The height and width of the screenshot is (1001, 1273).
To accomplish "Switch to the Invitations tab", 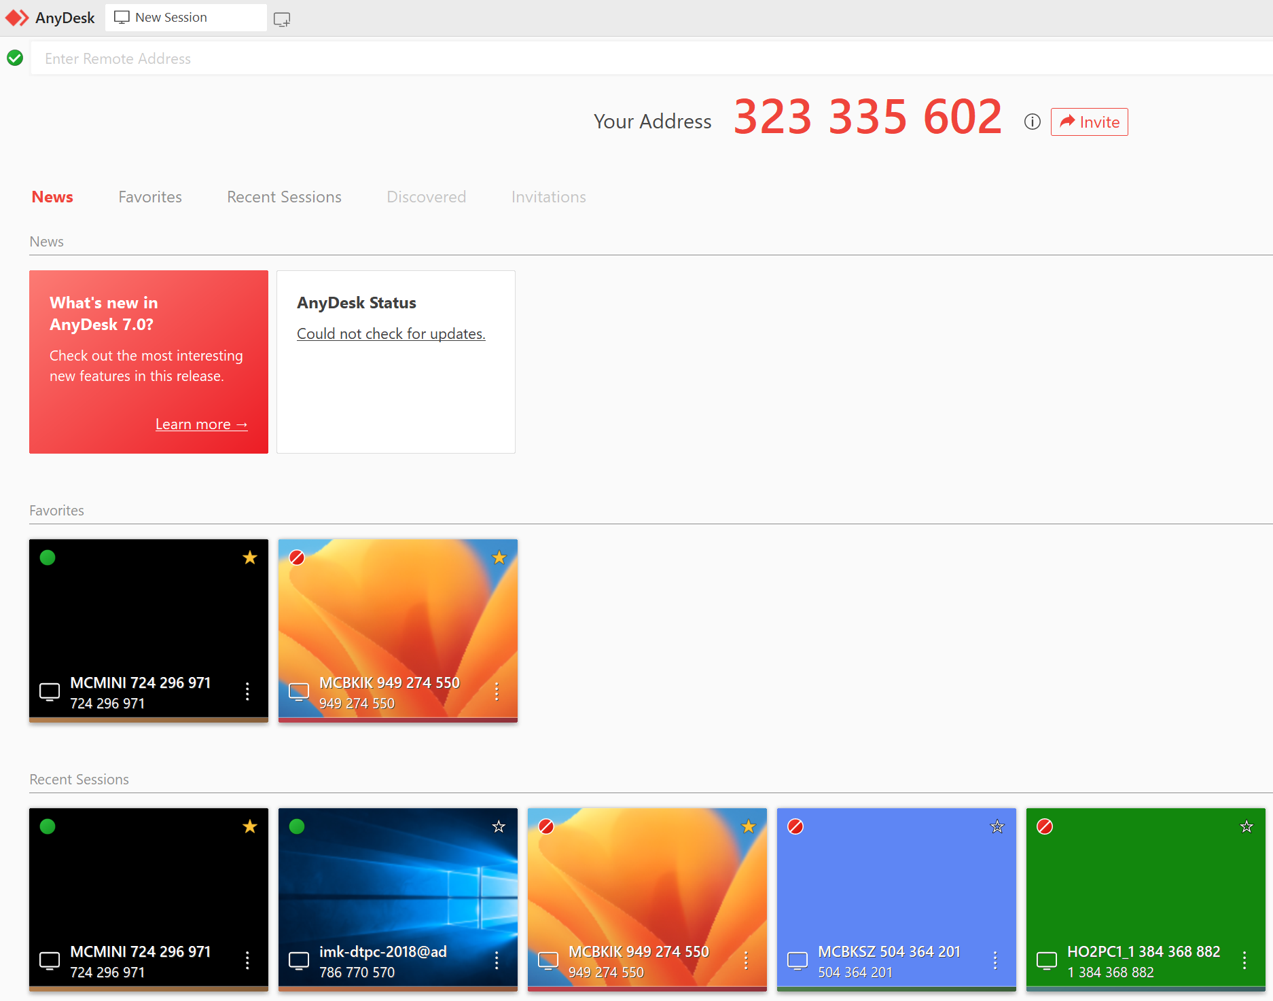I will point(548,197).
